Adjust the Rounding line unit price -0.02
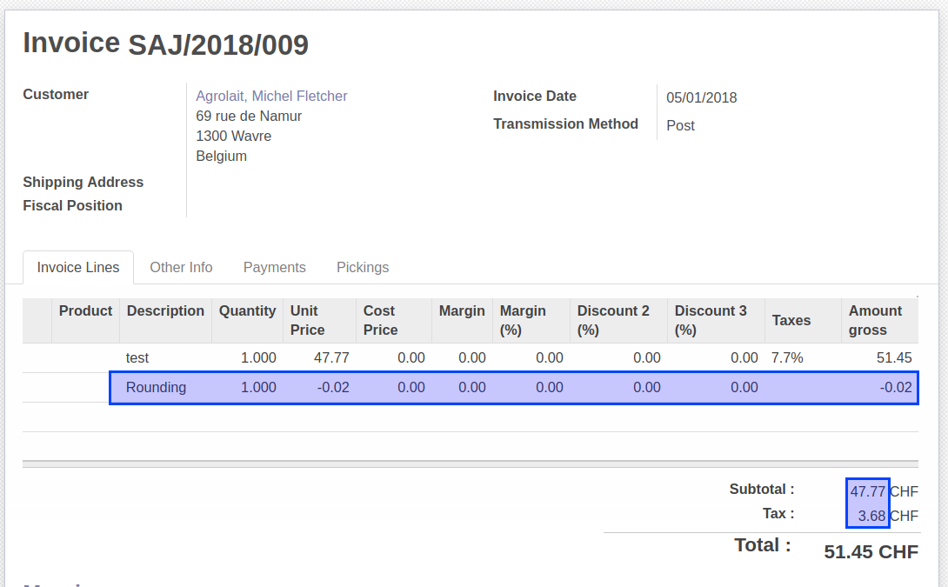948x587 pixels. tap(332, 387)
